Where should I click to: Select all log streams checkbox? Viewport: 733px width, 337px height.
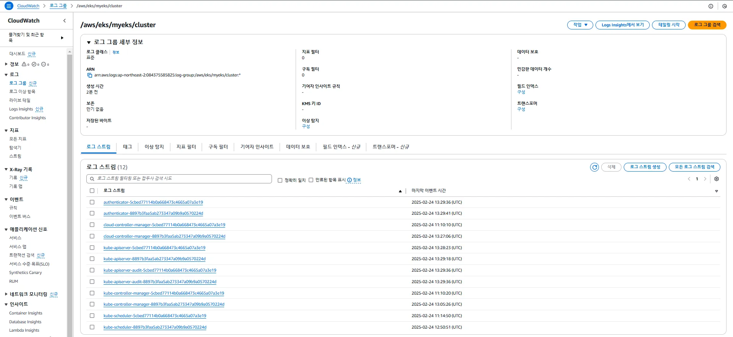92,191
